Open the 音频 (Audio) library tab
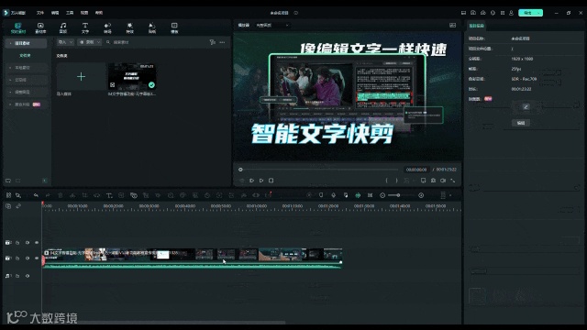 click(63, 27)
